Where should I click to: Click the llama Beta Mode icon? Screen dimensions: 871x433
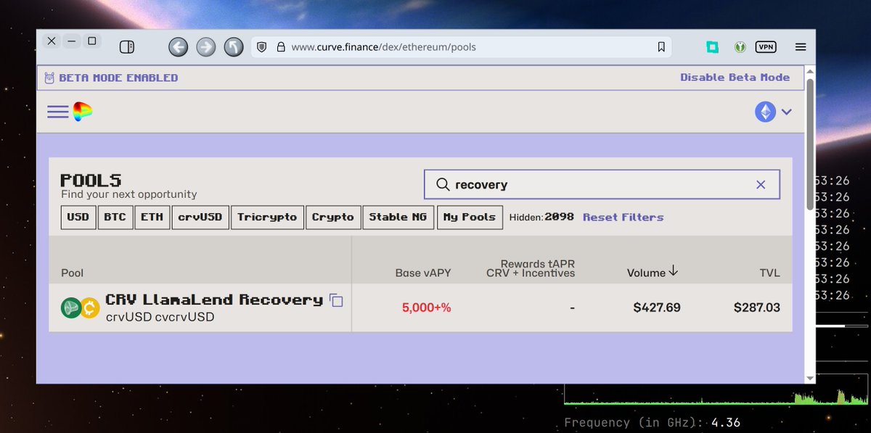(49, 78)
